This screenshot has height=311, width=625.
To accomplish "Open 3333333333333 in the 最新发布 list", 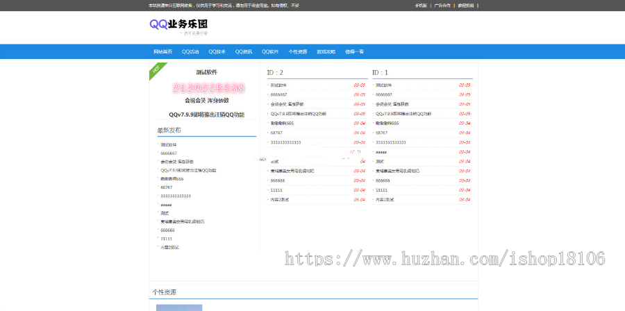I will tap(176, 196).
